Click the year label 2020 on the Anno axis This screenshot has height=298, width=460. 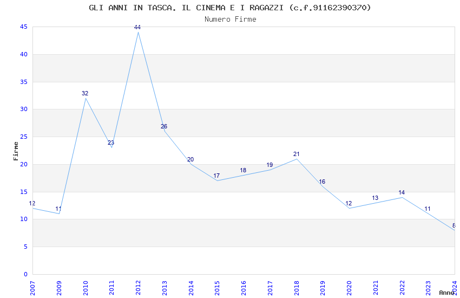[x=349, y=288]
